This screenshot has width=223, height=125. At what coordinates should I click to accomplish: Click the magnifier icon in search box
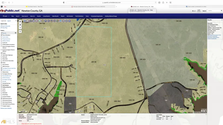coord(221,11)
